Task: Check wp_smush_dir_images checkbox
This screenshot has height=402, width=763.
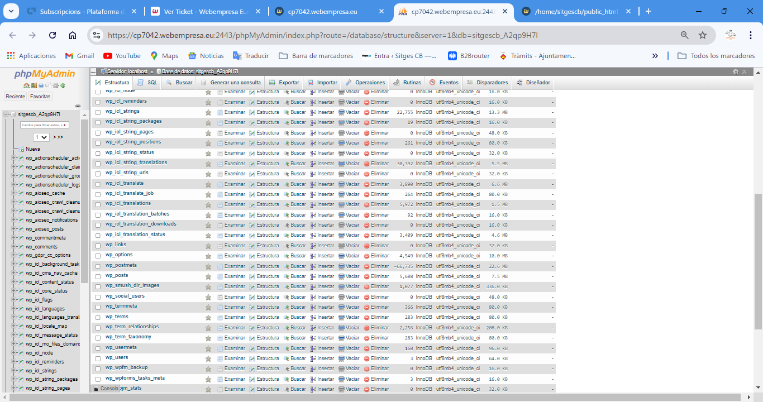Action: point(98,286)
